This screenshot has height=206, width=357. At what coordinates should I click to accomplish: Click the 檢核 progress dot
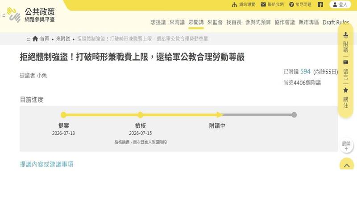click(x=140, y=115)
